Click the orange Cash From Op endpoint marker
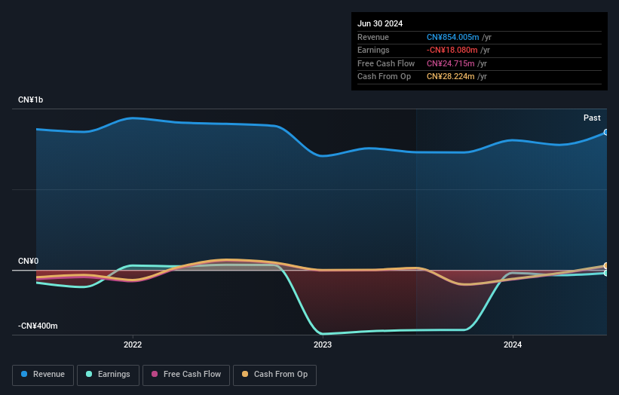The height and width of the screenshot is (395, 619). pos(606,265)
